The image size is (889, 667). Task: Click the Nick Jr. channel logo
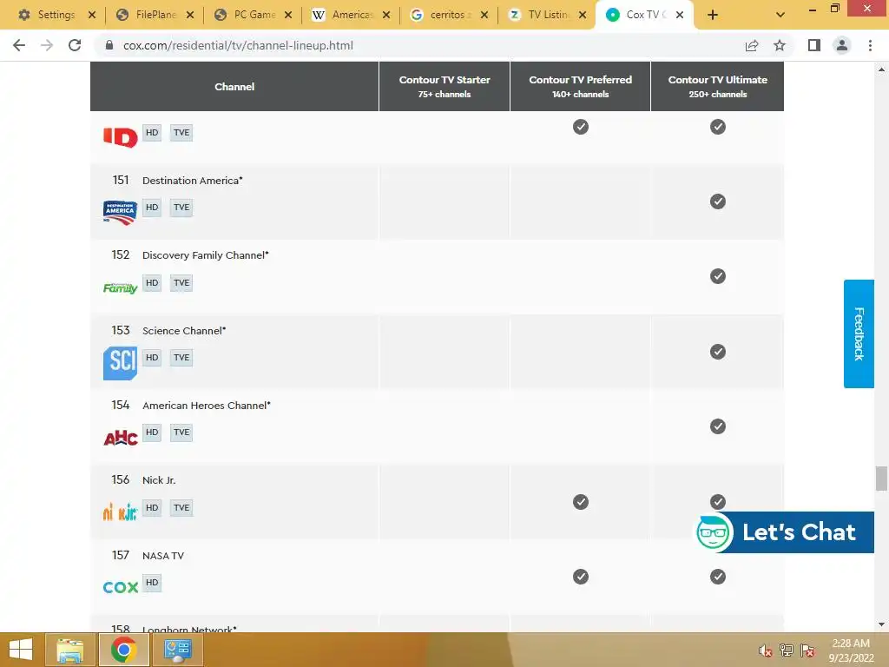(x=120, y=512)
